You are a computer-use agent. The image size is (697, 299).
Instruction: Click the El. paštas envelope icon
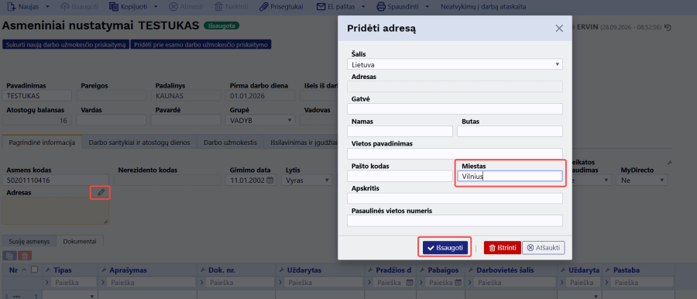coord(321,7)
